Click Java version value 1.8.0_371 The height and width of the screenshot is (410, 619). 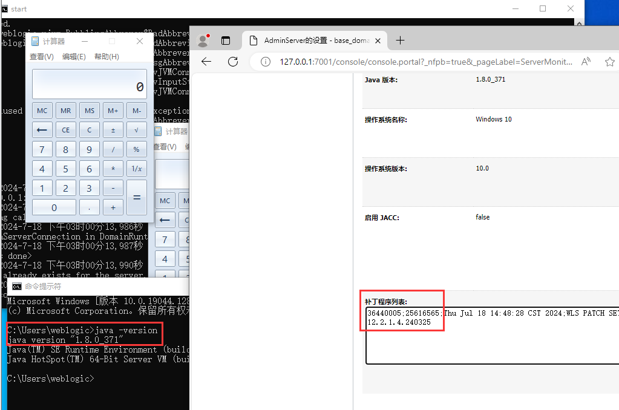point(490,79)
